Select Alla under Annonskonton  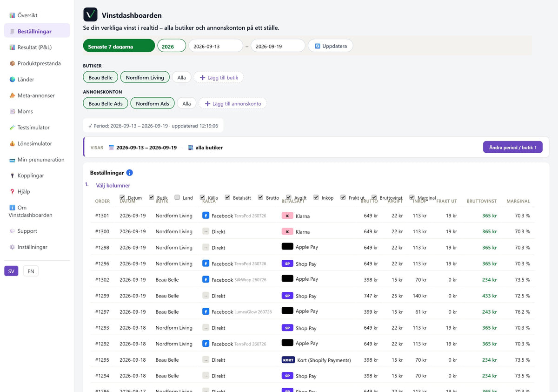click(x=186, y=103)
